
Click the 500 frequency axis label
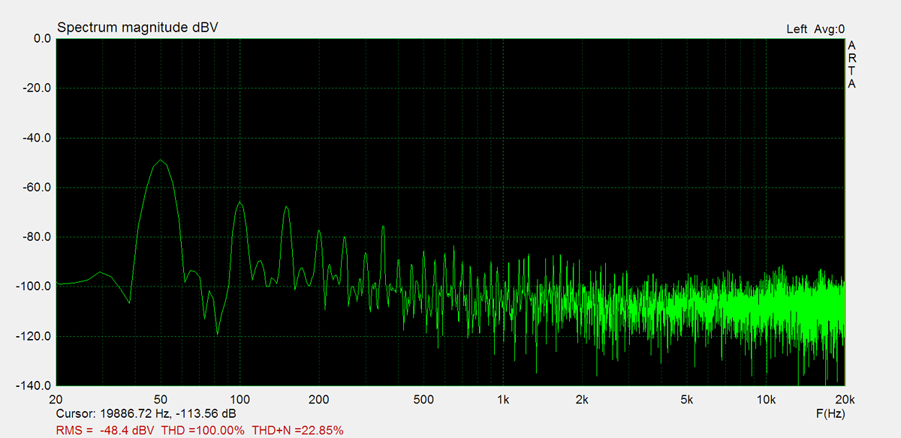pos(424,399)
